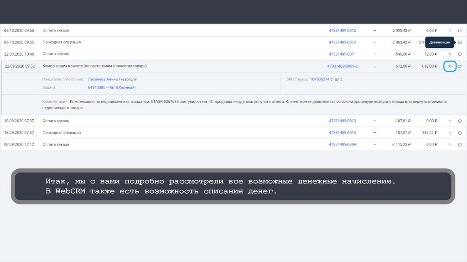Image resolution: width=467 pixels, height=262 pixels.
Task: Click amount -7 115,22 ₽
Action: (x=401, y=144)
